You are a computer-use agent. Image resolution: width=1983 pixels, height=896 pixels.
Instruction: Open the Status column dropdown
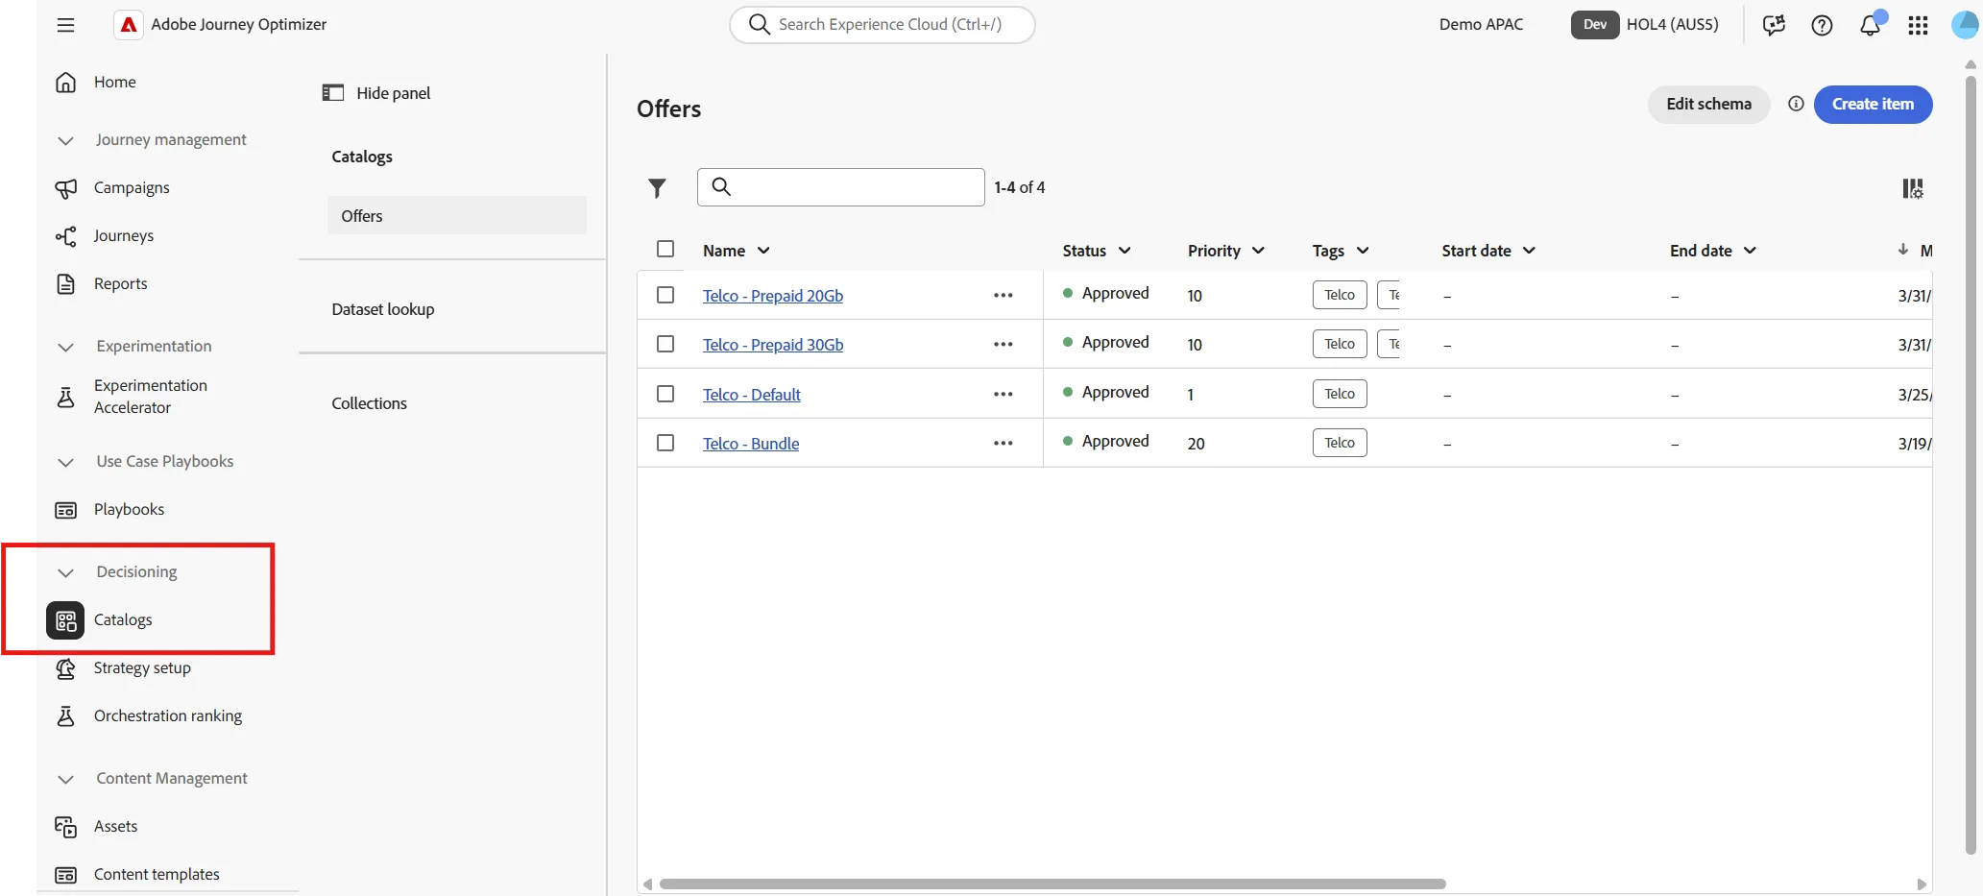point(1125,251)
